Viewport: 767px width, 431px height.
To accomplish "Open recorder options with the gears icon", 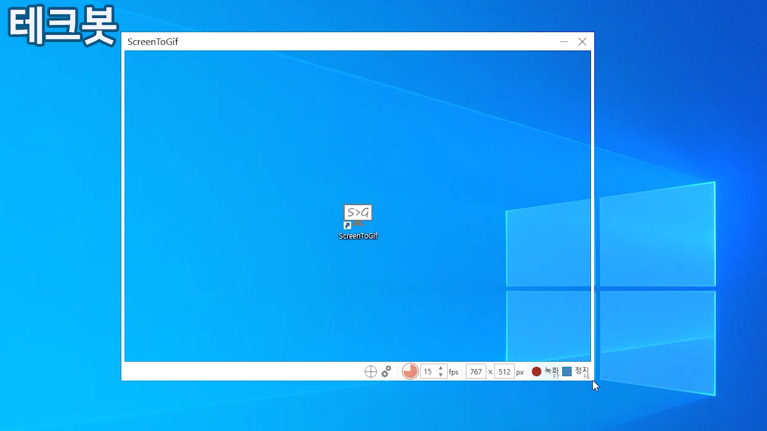I will (386, 372).
